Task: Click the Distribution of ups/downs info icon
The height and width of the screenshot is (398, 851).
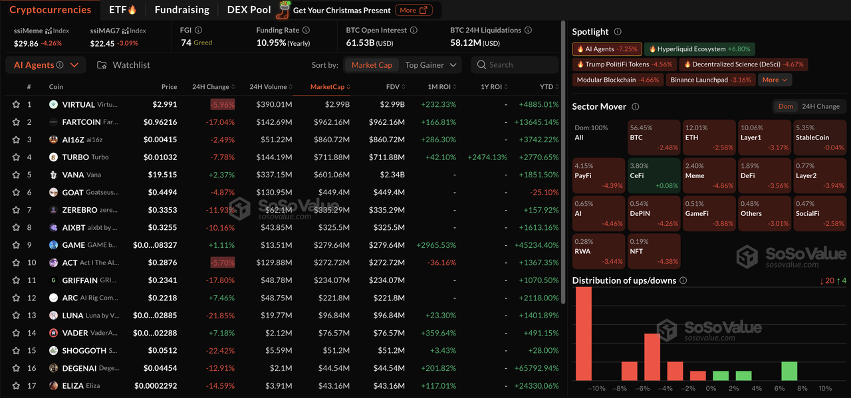Action: (x=683, y=280)
